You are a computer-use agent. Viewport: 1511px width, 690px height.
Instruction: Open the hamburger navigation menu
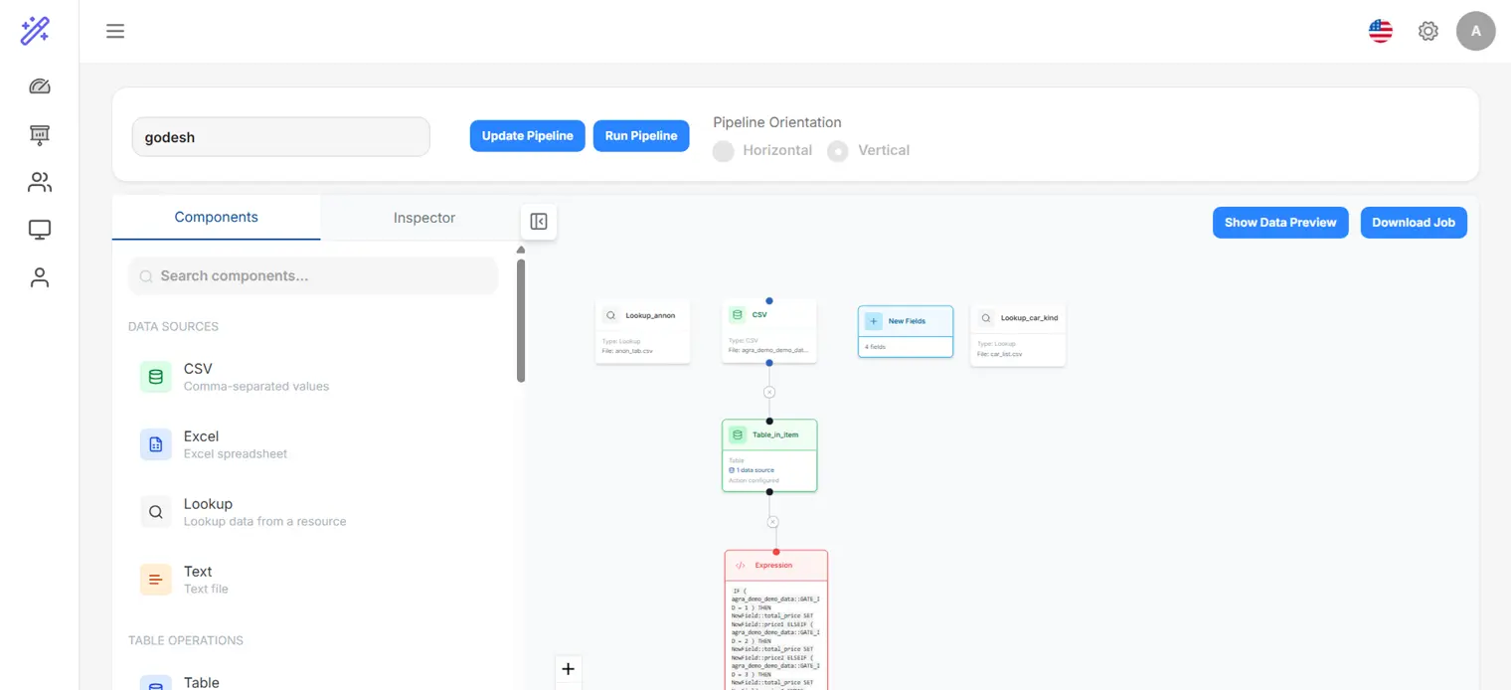[115, 31]
